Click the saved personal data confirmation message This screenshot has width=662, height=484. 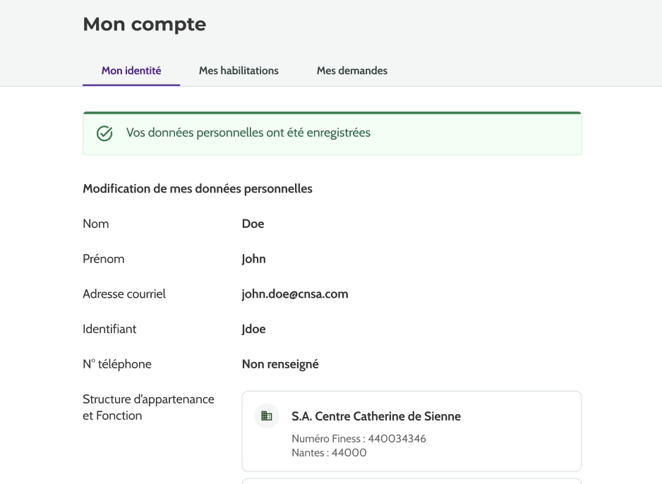248,133
